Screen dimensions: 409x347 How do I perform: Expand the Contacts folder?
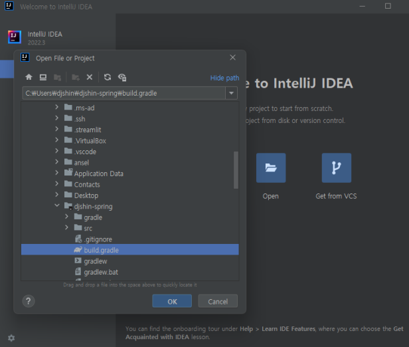(x=57, y=184)
